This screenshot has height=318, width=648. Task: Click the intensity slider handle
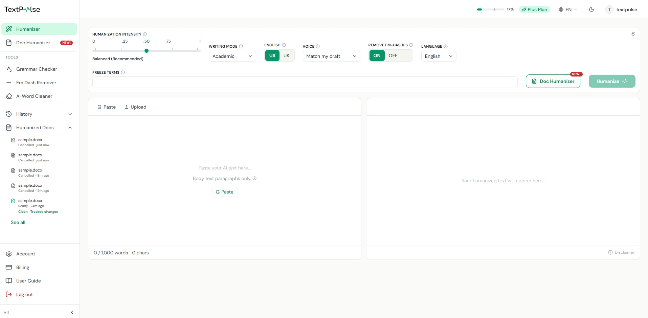tap(147, 51)
